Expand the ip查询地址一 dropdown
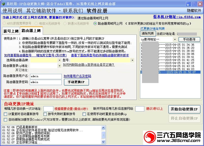 [x=175, y=39]
